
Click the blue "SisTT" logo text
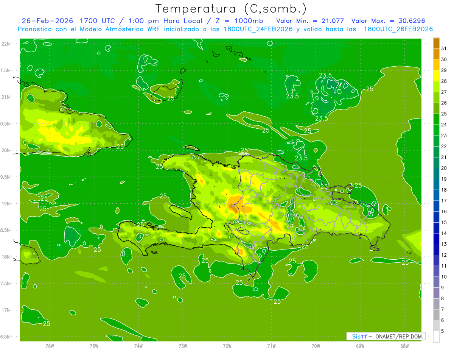point(359,336)
